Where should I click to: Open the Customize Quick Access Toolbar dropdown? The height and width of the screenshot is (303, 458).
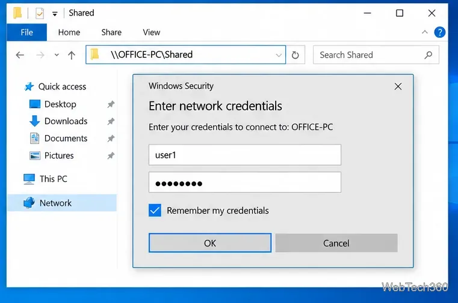click(x=55, y=14)
